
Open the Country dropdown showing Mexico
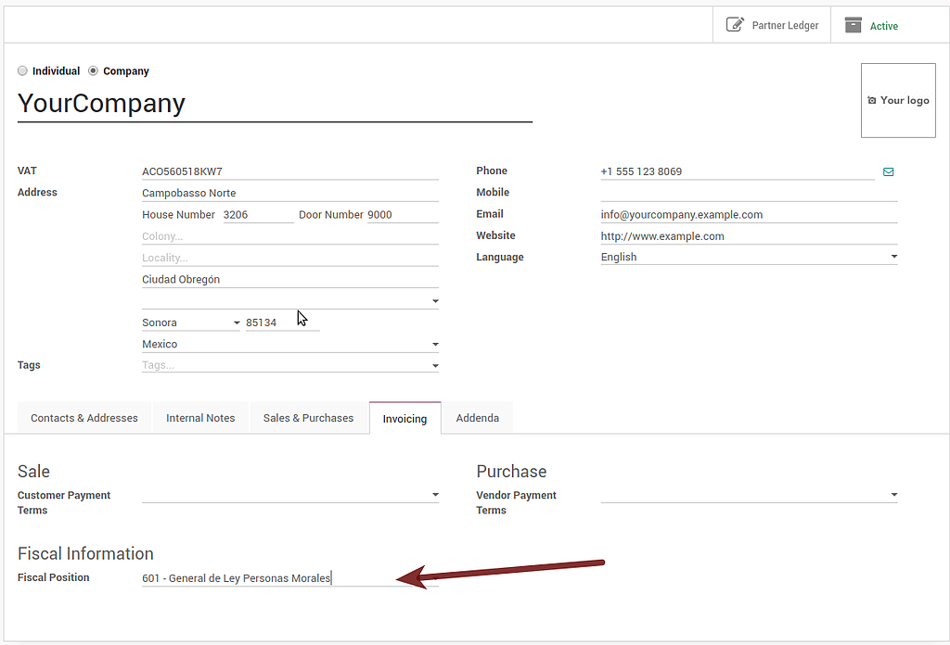coord(435,344)
